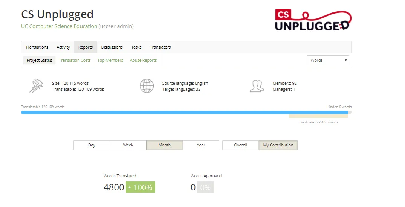
Task: Select Project Status sub-tab
Action: click(39, 60)
